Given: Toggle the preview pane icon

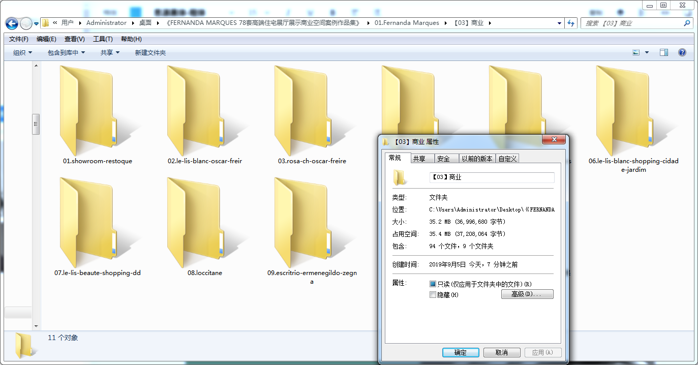Looking at the screenshot, I should click(663, 52).
